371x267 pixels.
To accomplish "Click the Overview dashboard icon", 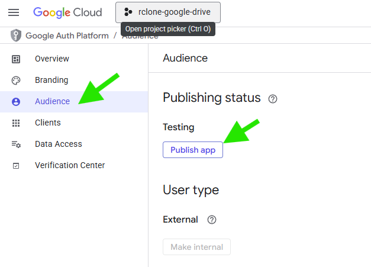I will 16,59.
